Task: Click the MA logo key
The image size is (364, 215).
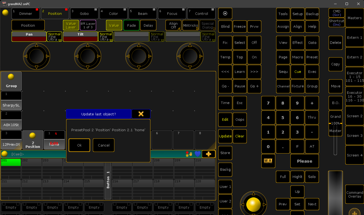Action: pyautogui.click(x=268, y=161)
